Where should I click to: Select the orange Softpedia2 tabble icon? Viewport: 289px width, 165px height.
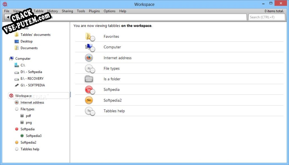coord(89,100)
